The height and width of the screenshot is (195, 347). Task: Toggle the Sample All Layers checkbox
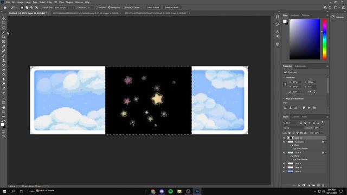click(124, 8)
